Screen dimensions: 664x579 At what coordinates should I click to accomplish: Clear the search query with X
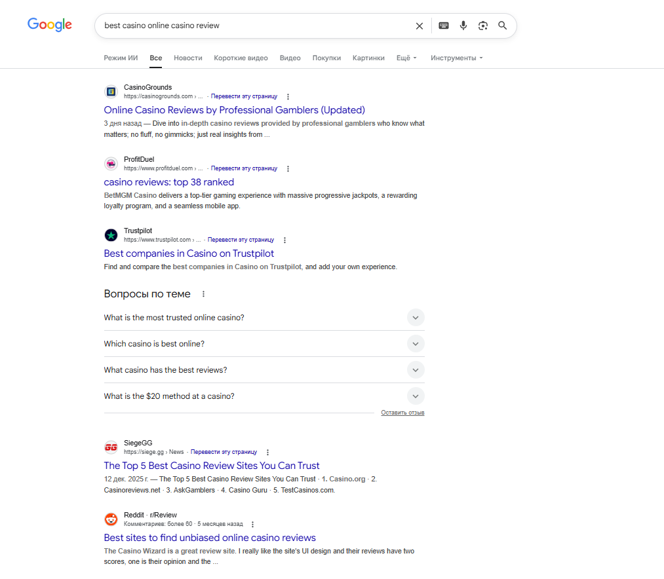420,26
